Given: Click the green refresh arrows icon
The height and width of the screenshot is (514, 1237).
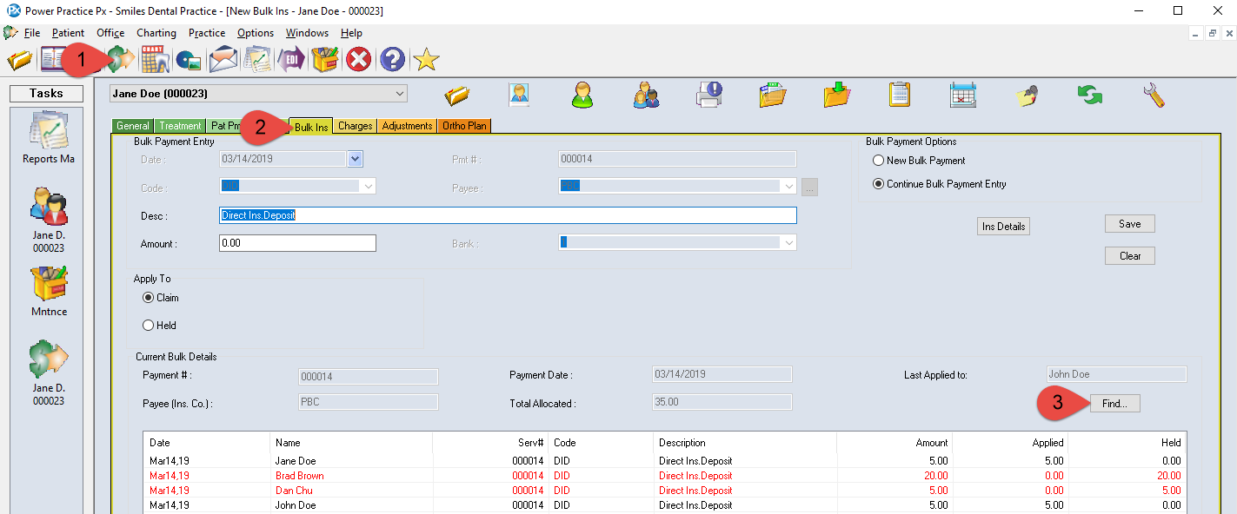Looking at the screenshot, I should pyautogui.click(x=1090, y=95).
